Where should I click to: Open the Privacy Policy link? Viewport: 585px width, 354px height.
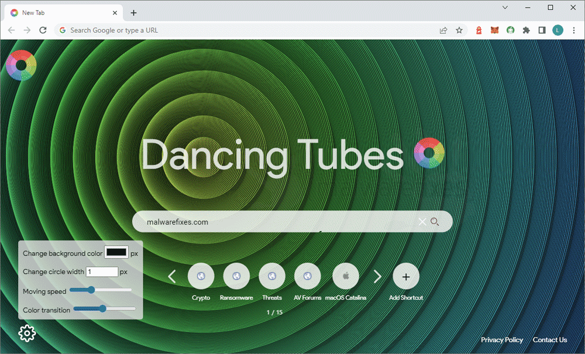(x=502, y=340)
